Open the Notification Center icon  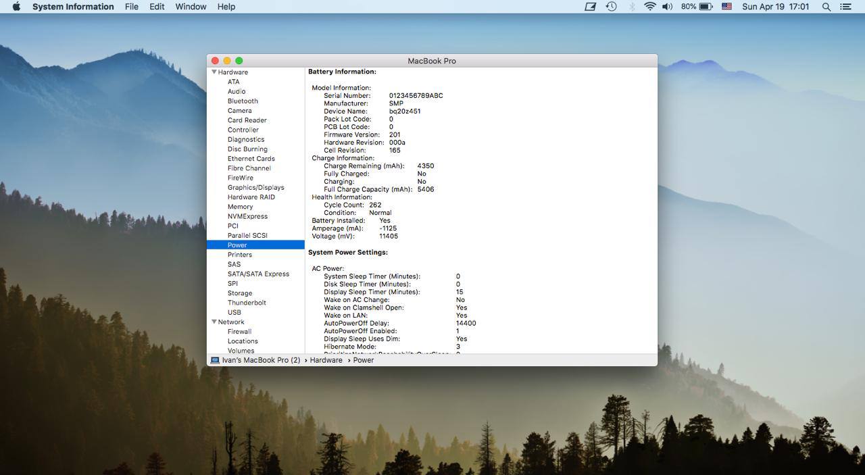845,6
